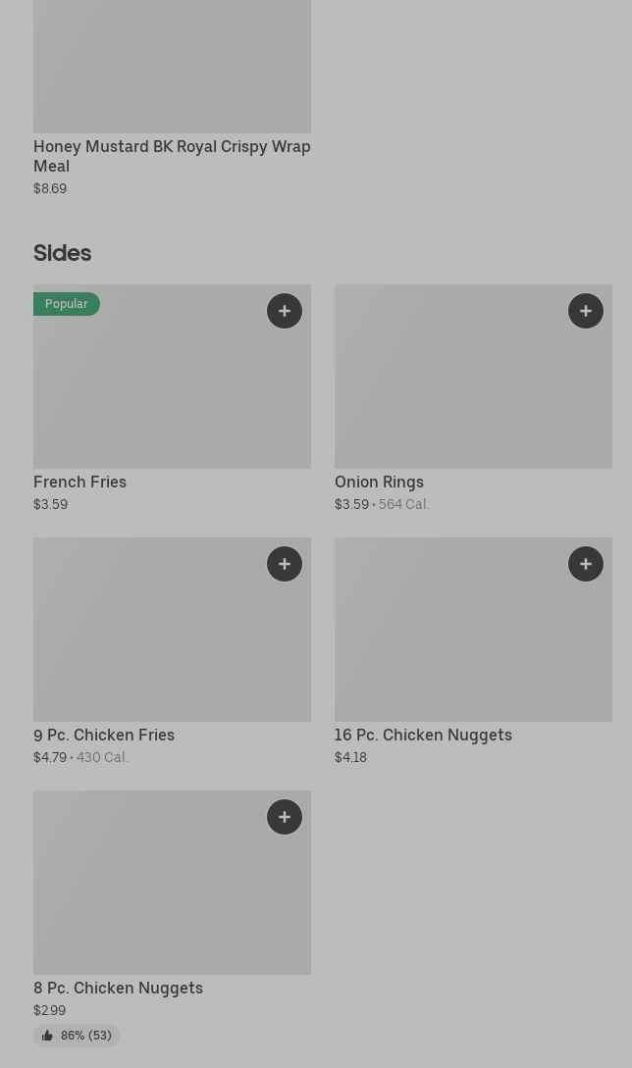Add Onion Rings with the plus icon
632x1068 pixels.
point(586,311)
